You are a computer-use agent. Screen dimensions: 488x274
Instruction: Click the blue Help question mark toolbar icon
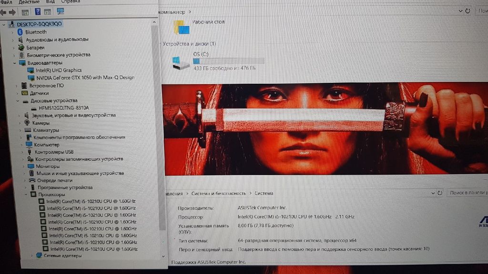tap(38, 12)
